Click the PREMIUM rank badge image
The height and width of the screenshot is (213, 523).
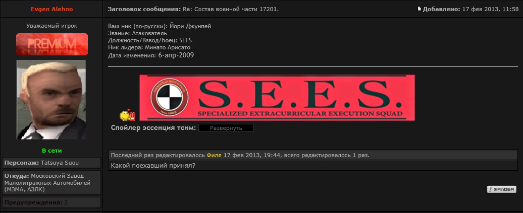[x=52, y=44]
